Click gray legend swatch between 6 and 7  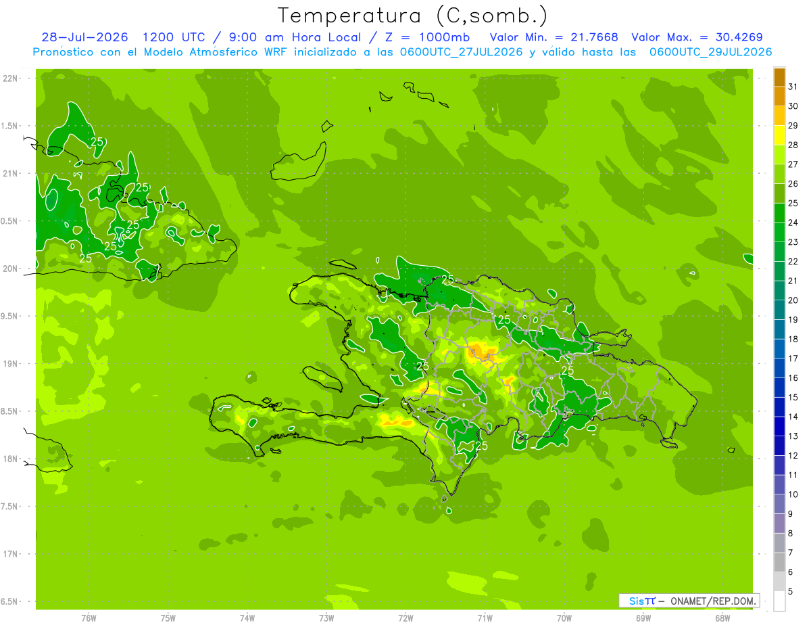coord(779,563)
